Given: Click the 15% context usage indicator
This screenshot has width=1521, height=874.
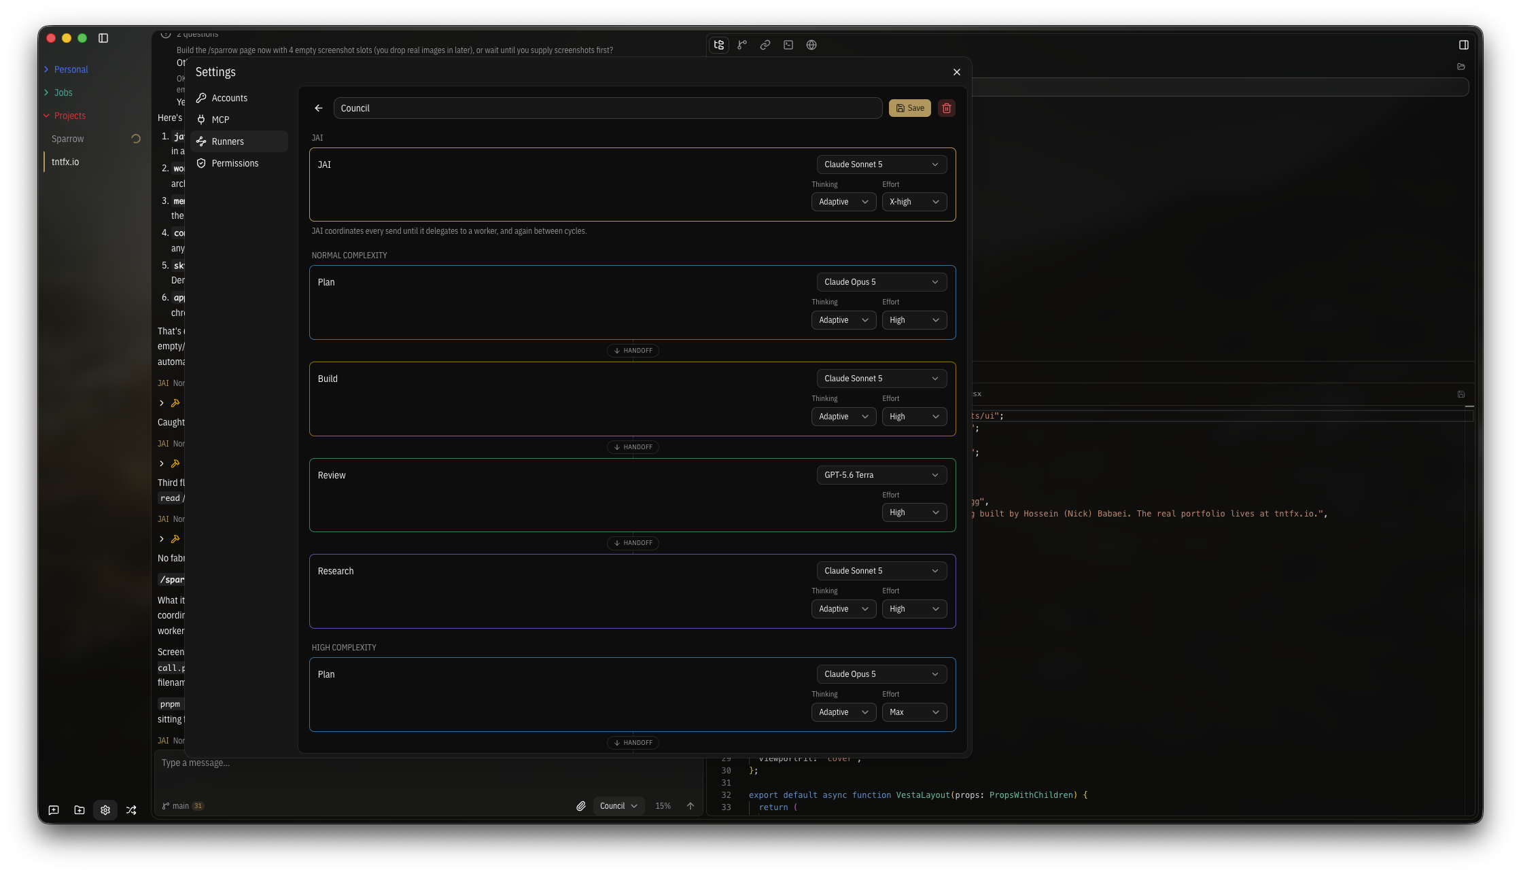Looking at the screenshot, I should tap(663, 806).
